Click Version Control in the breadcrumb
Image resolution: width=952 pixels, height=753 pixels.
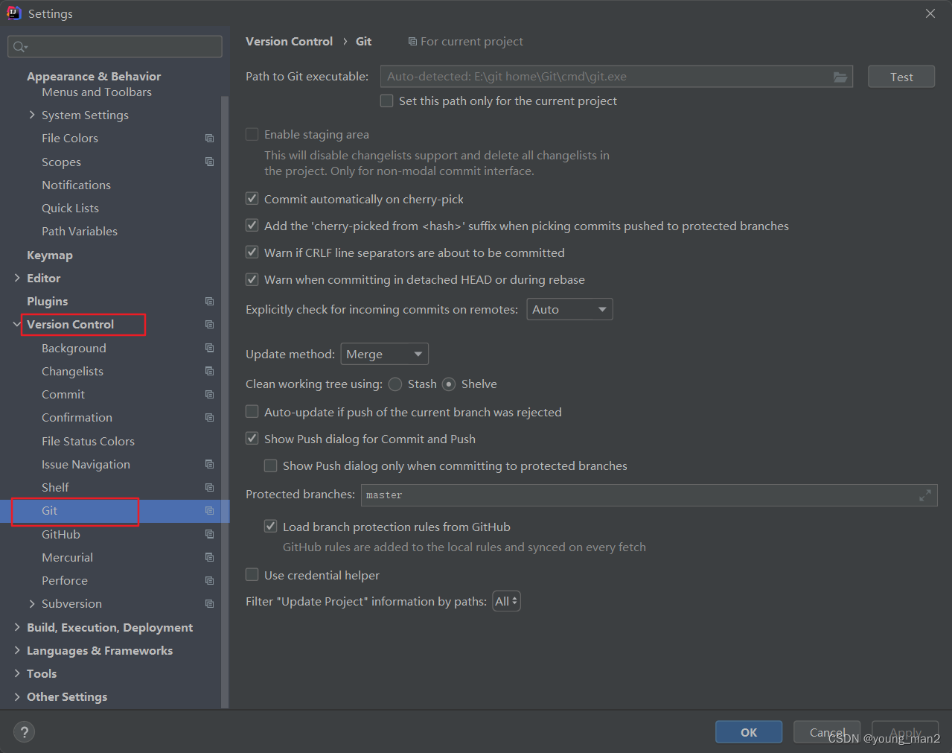tap(290, 42)
